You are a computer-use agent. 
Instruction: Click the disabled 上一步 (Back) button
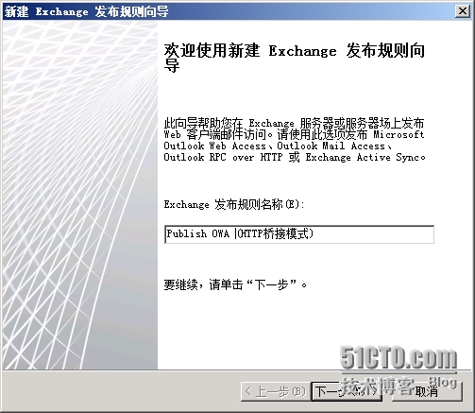(x=276, y=391)
